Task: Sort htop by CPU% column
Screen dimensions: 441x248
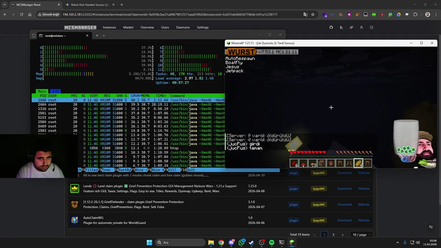Action: pyautogui.click(x=135, y=96)
